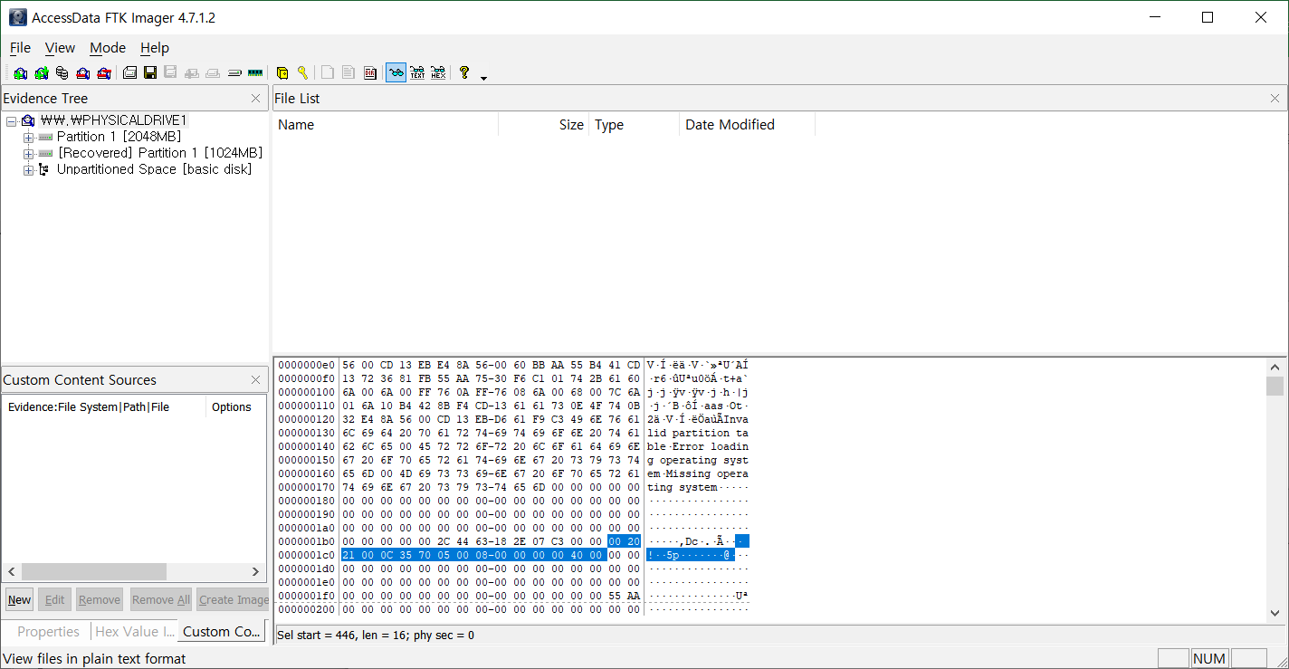Screen dimensions: 1289x669
Task: Click the FTK Imager title bar app icon
Action: click(x=17, y=17)
